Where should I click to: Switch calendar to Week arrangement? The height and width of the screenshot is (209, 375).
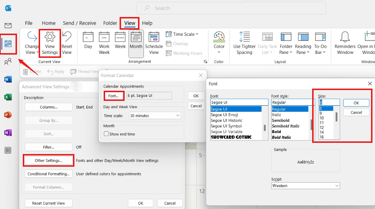coord(120,41)
